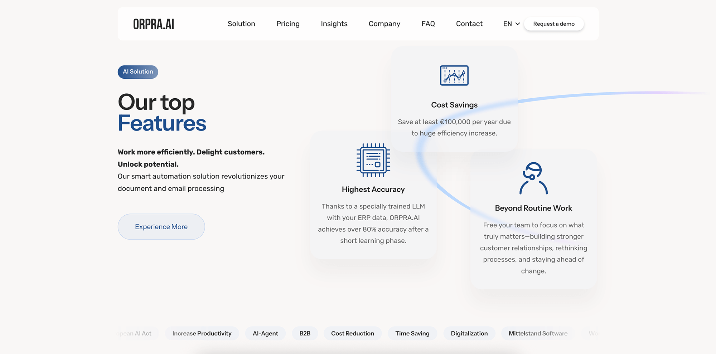Click the Experience More button
The image size is (716, 354).
coord(161,226)
